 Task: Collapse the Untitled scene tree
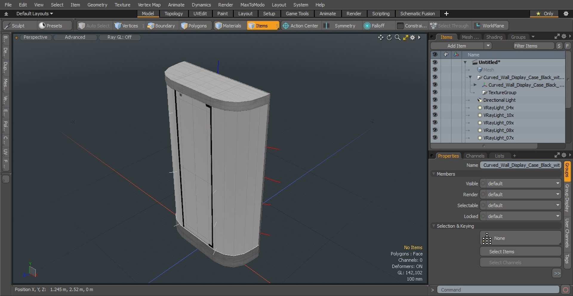pos(465,62)
